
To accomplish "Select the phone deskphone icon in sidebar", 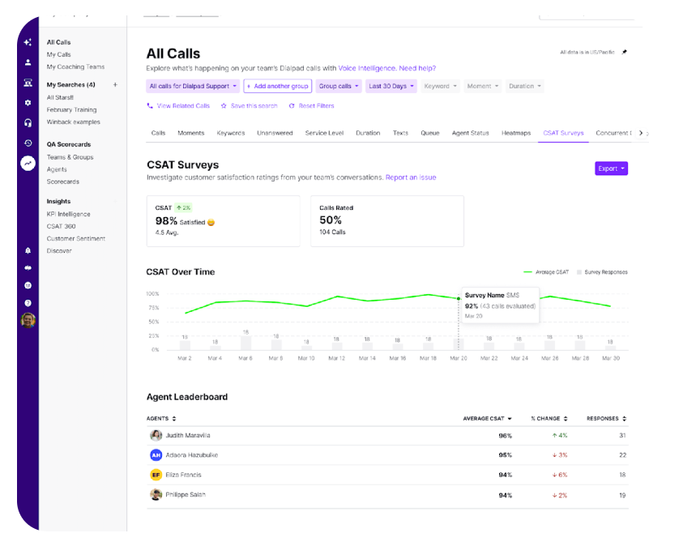I will click(x=28, y=84).
